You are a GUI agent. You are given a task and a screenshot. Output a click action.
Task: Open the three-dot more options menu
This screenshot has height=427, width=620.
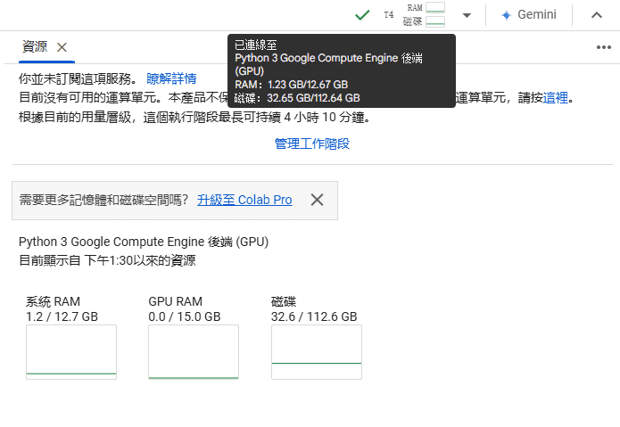603,47
